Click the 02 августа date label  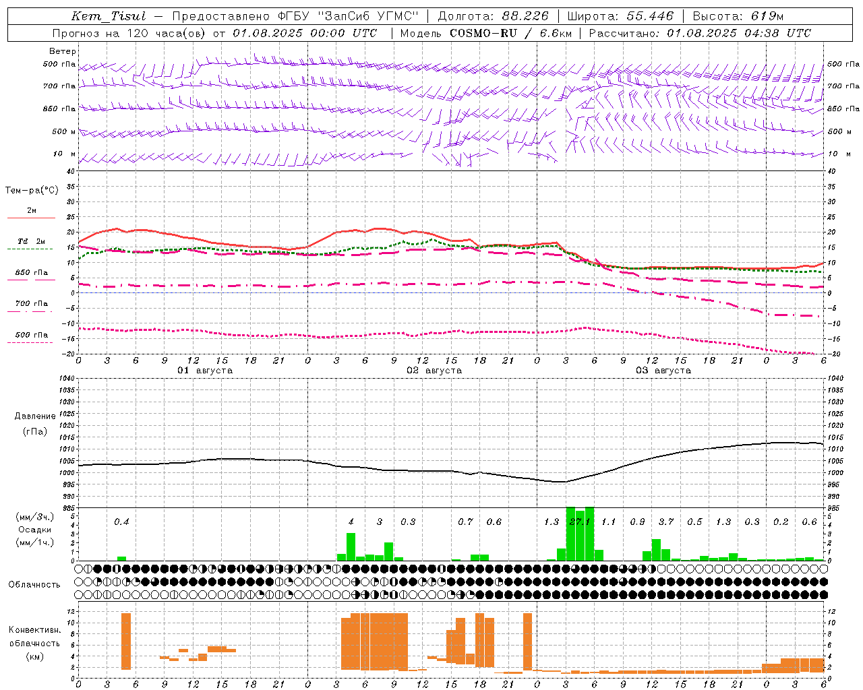434,371
